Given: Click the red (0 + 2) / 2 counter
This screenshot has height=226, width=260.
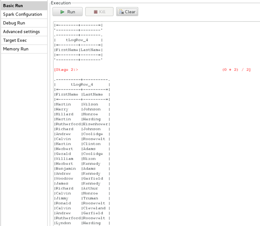Looking at the screenshot, I should [x=236, y=70].
